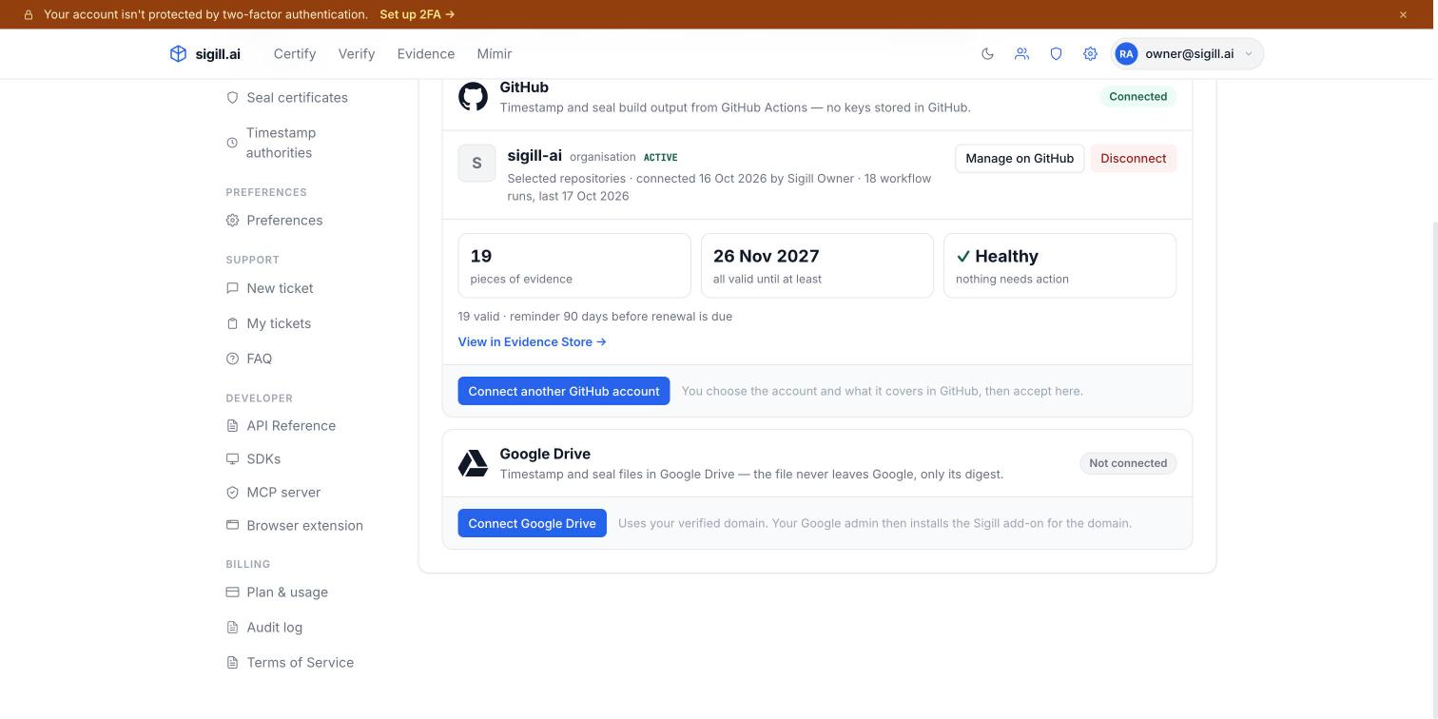Click the Connected status badge

click(1137, 97)
